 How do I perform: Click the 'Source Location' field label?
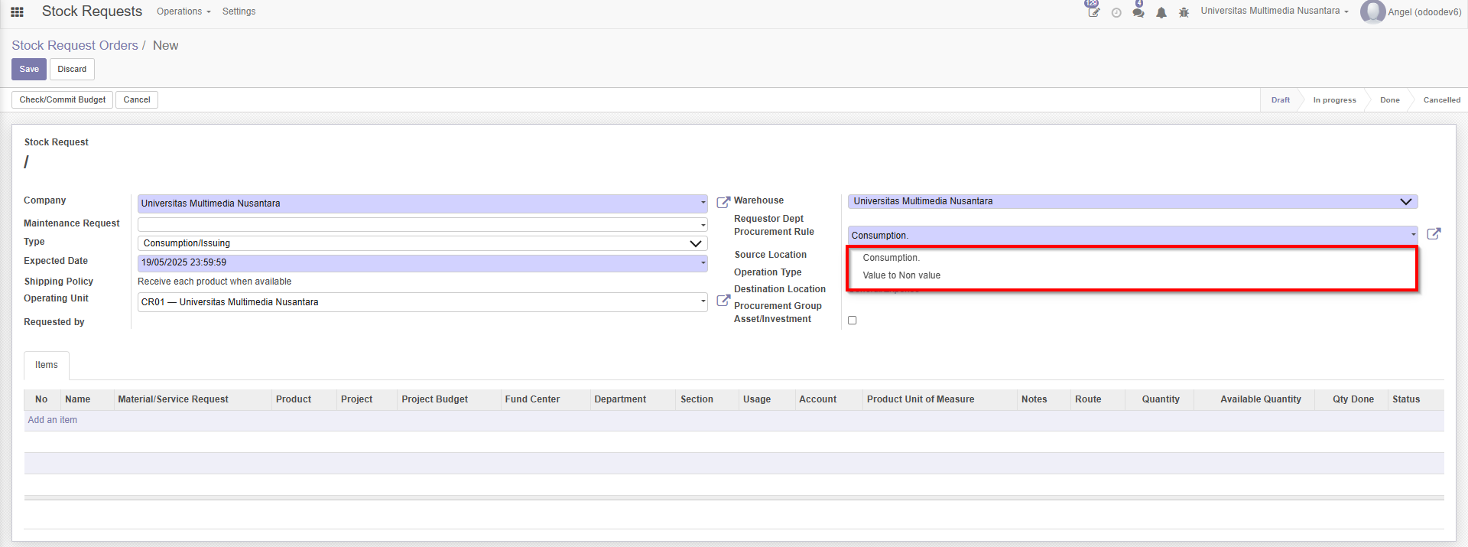tap(771, 255)
